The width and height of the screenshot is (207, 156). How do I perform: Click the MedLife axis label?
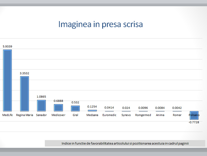8,115
